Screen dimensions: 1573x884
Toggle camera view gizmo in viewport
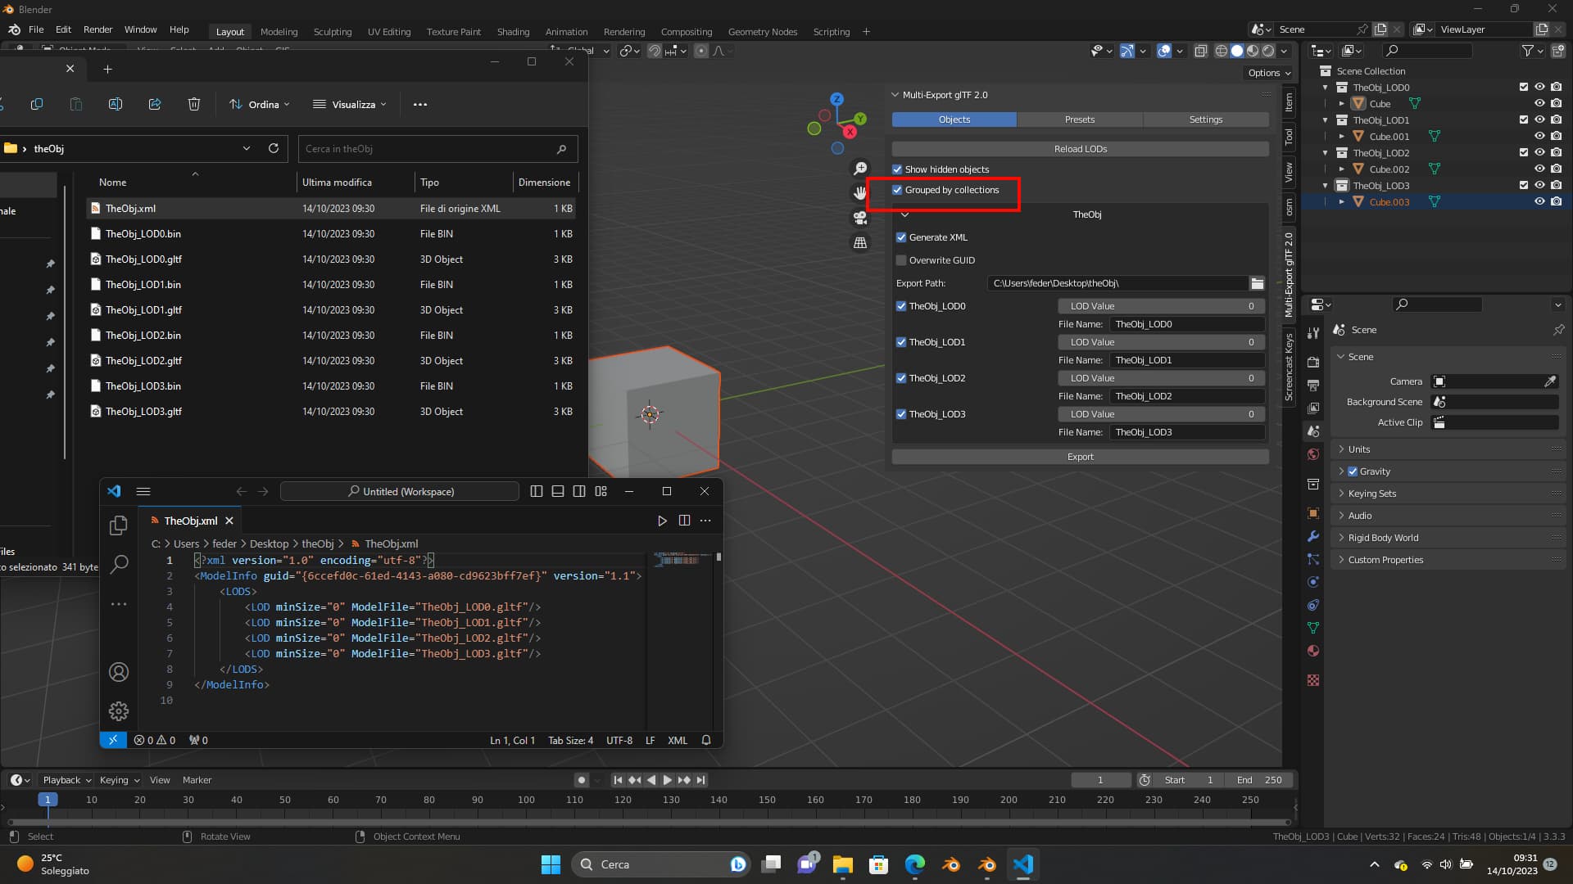pyautogui.click(x=860, y=218)
